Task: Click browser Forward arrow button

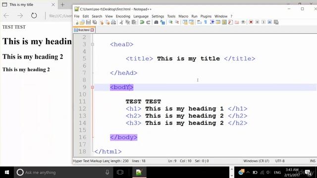Action: coord(20,15)
